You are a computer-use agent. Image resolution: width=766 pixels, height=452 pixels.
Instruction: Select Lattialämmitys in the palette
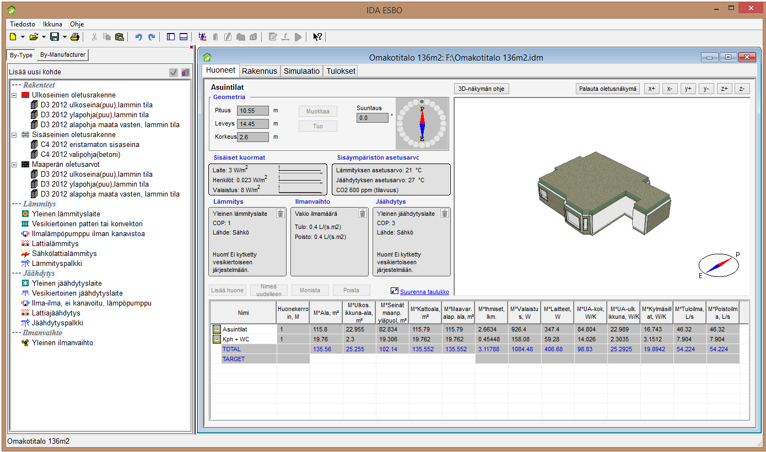pyautogui.click(x=55, y=243)
